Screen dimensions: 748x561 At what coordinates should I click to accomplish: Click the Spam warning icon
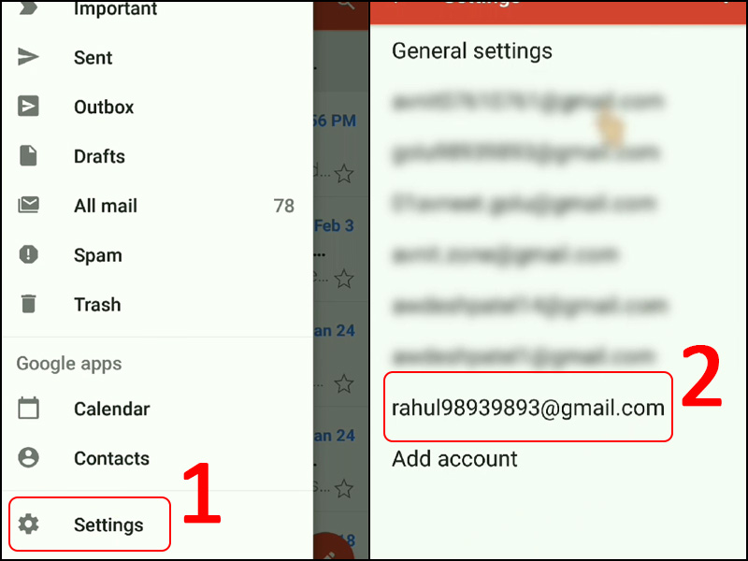[x=28, y=254]
